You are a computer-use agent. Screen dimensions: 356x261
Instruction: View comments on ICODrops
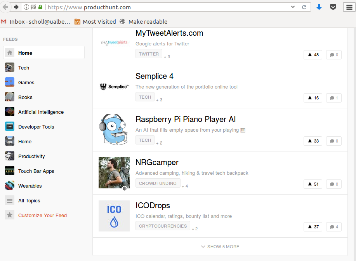(x=333, y=226)
